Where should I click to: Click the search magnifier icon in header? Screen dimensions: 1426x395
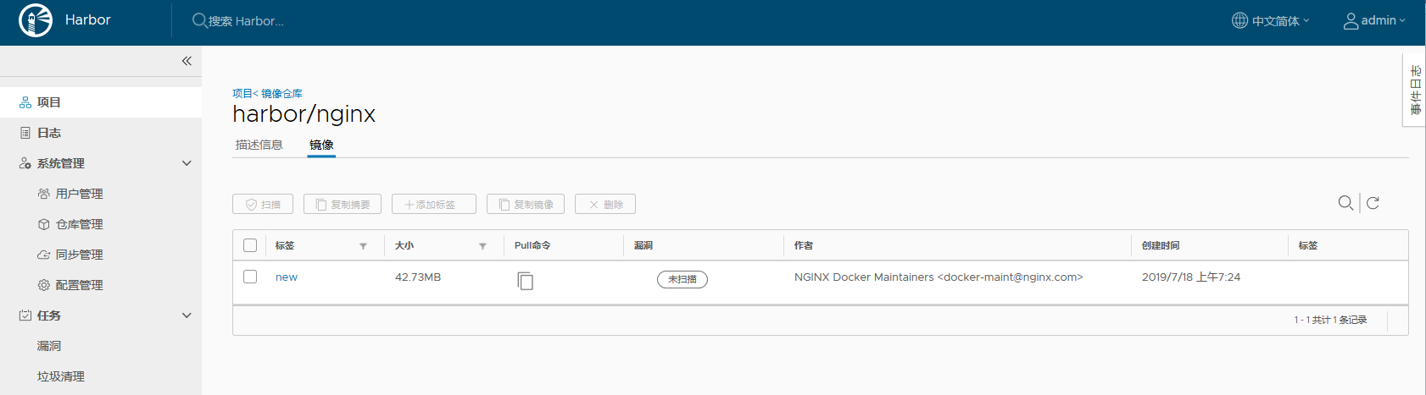click(x=199, y=20)
